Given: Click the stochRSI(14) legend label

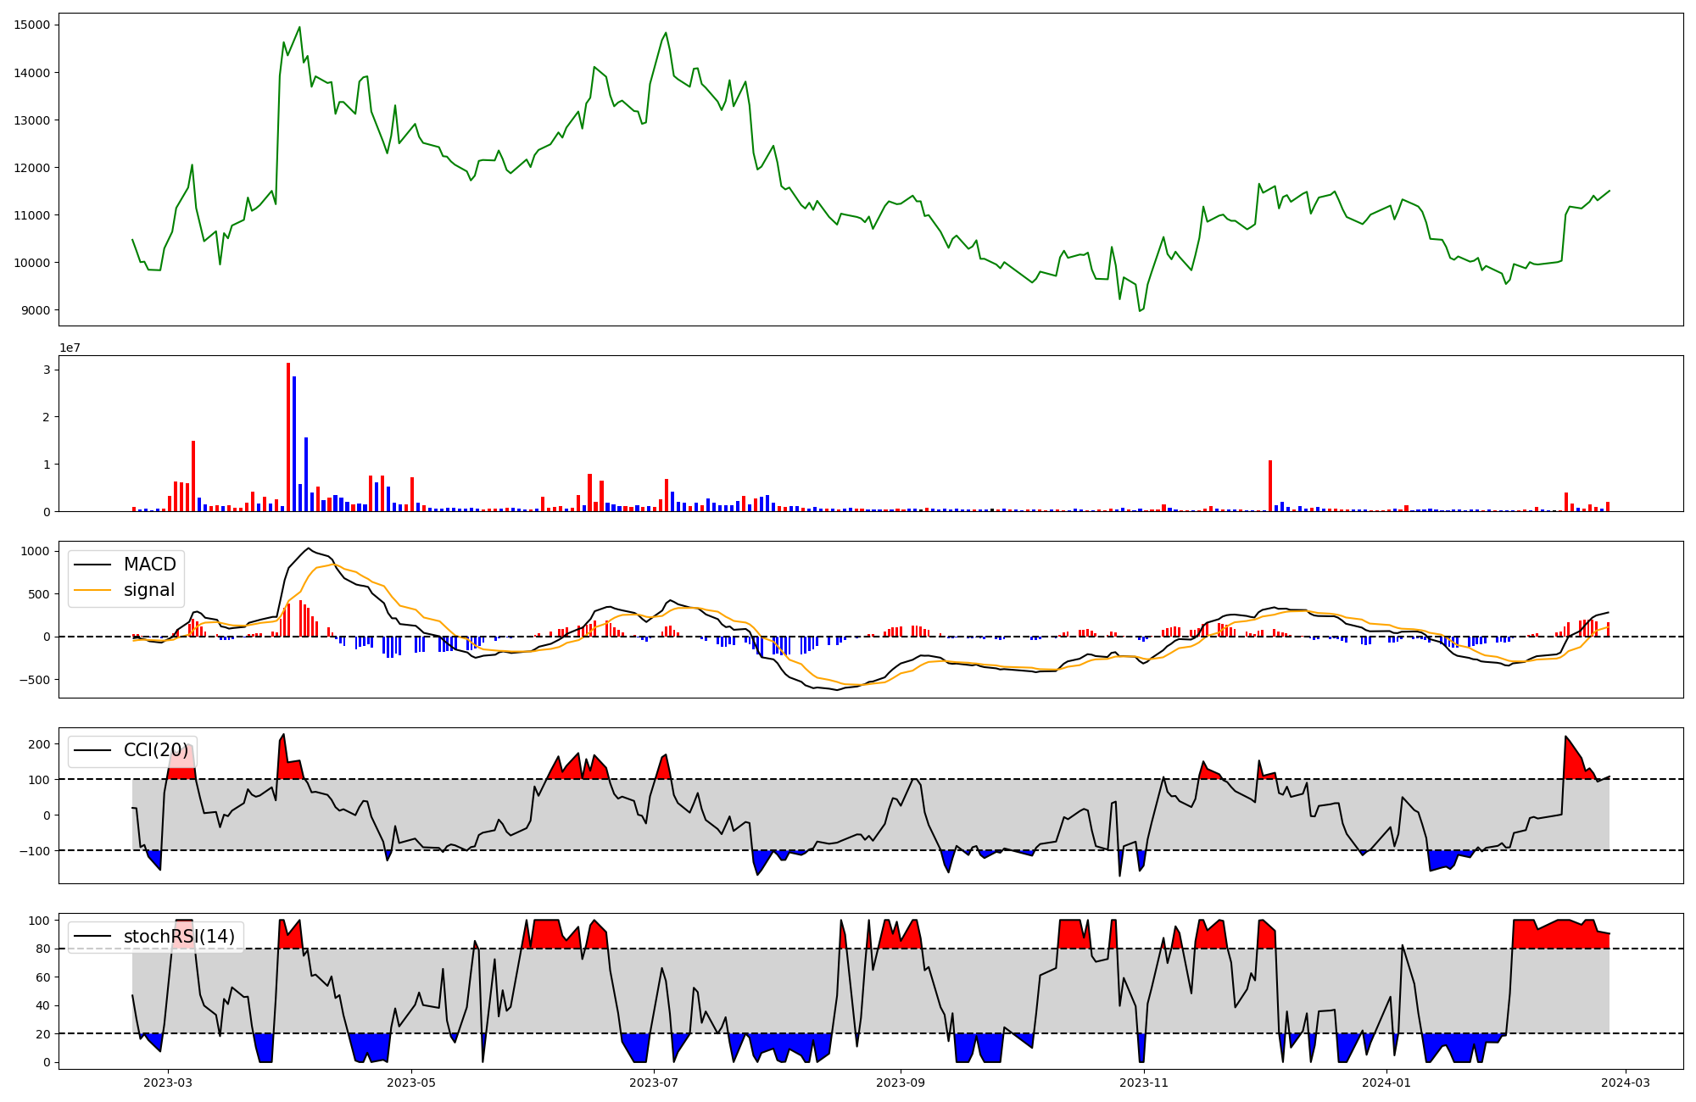Looking at the screenshot, I should click(x=179, y=937).
